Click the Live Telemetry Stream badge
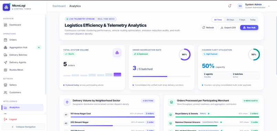 (91, 19)
